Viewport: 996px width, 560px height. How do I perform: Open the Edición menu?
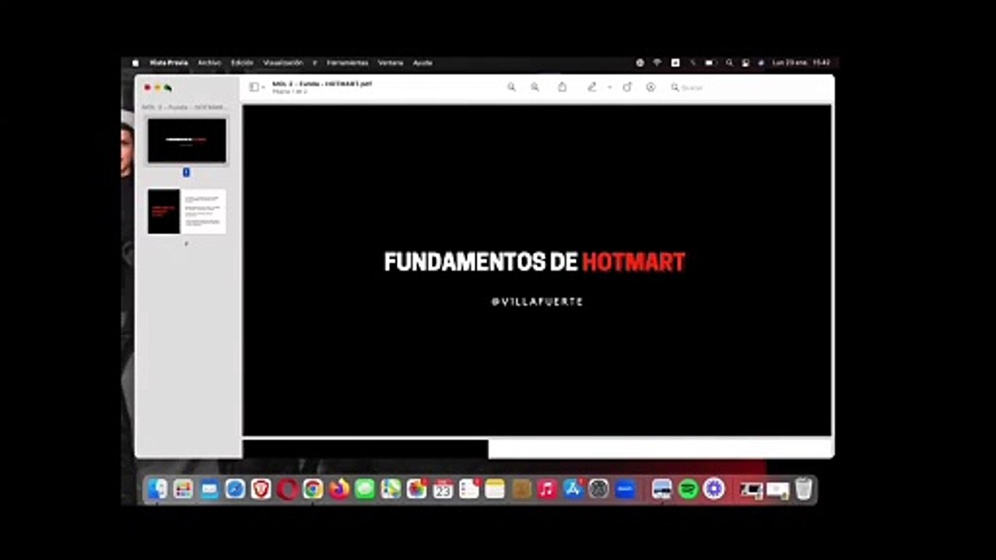[x=242, y=62]
